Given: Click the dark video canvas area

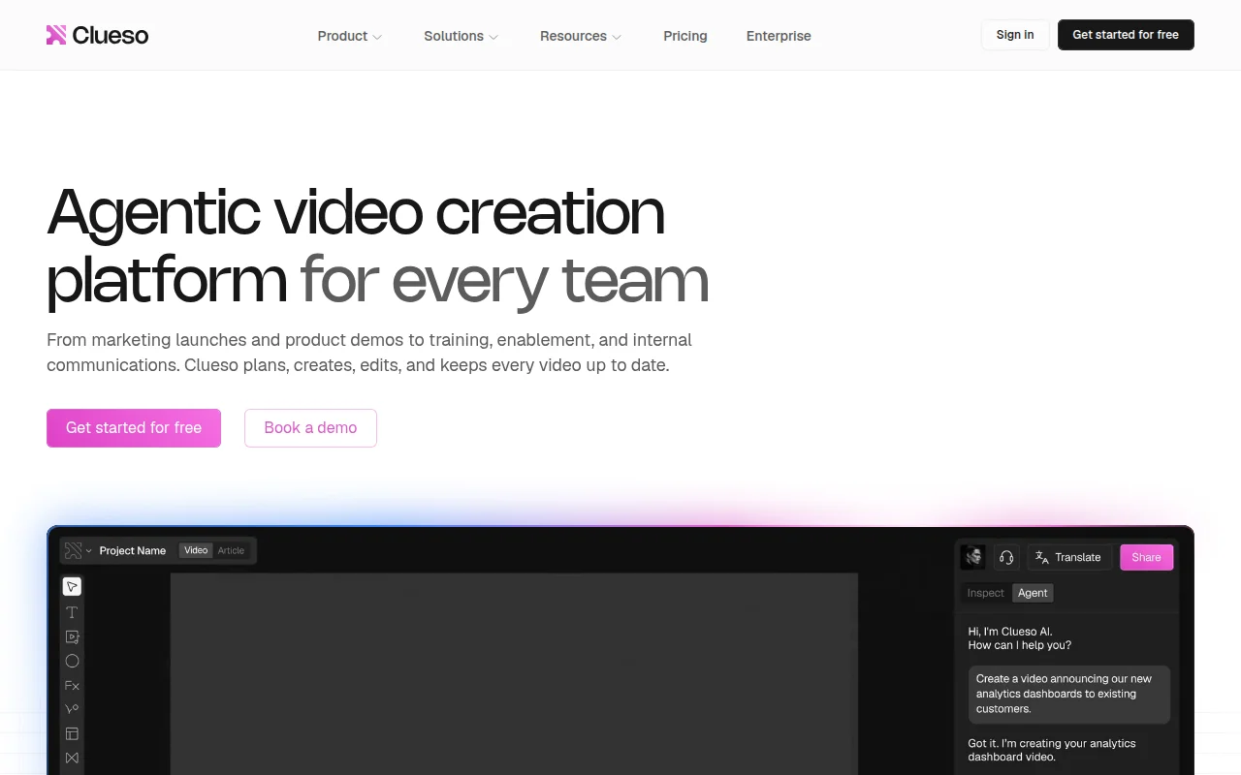Looking at the screenshot, I should click(514, 673).
